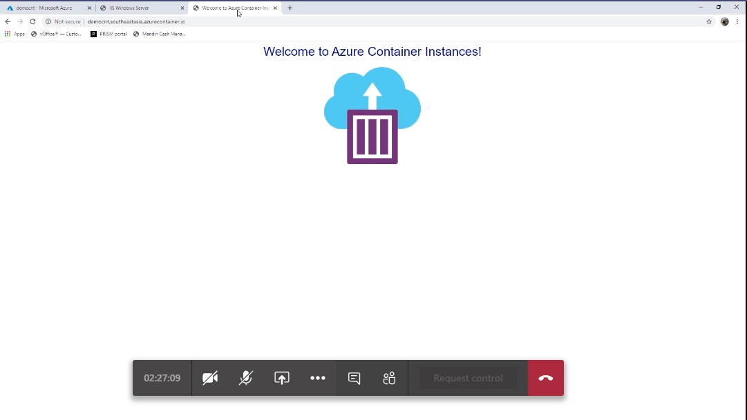View the Not secure site information
The image size is (747, 420).
point(63,21)
